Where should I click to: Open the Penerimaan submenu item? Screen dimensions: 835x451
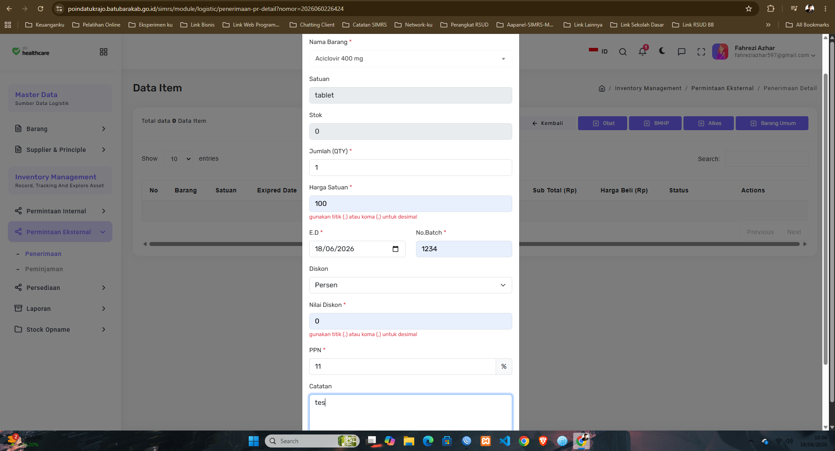coord(43,254)
